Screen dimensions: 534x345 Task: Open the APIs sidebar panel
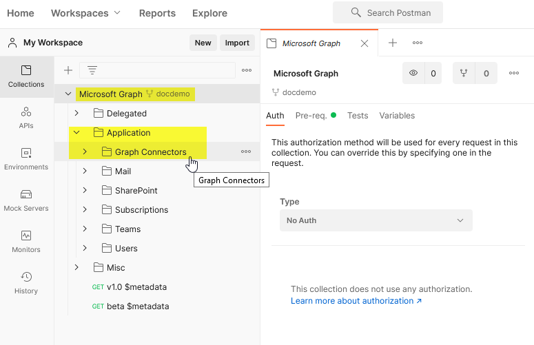click(x=26, y=118)
